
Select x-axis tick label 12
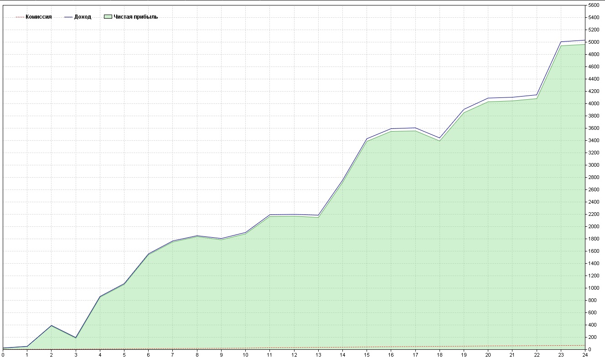pyautogui.click(x=294, y=355)
